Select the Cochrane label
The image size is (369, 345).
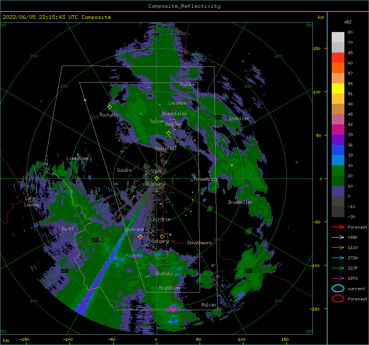point(134,229)
